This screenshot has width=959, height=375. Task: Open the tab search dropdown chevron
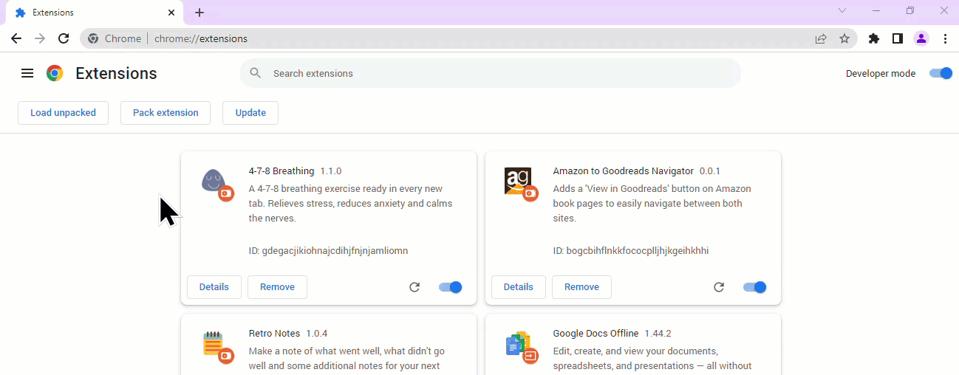coord(842,11)
